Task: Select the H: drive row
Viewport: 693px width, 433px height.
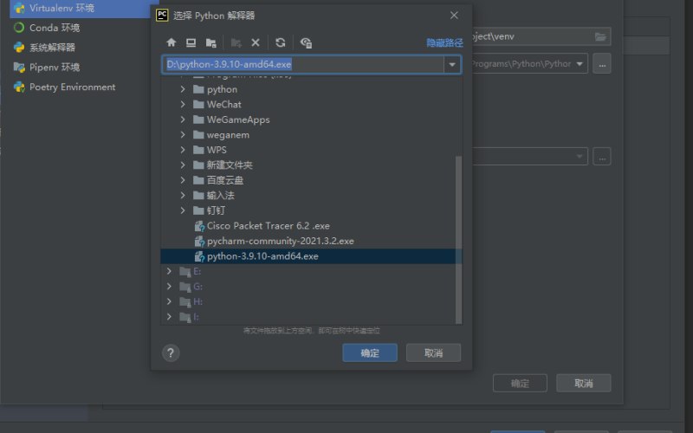Action: tap(308, 301)
